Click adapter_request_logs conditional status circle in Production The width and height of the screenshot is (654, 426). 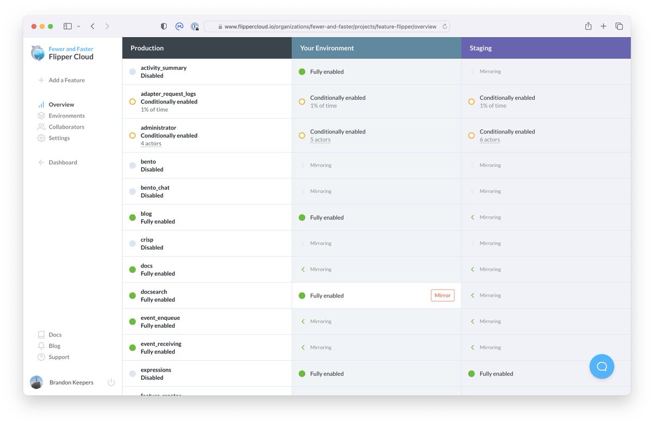coord(132,101)
